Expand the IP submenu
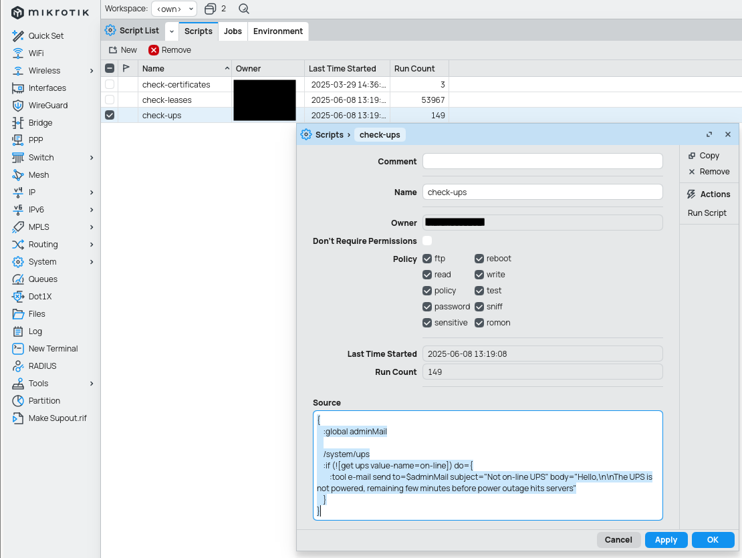The image size is (742, 558). tap(92, 192)
